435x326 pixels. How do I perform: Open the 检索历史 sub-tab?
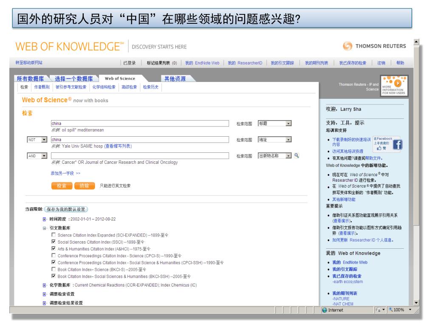pos(151,87)
